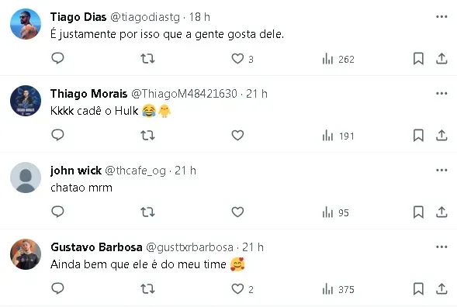Image resolution: width=457 pixels, height=307 pixels.
Task: View analytics showing 191 views
Action: [x=338, y=136]
